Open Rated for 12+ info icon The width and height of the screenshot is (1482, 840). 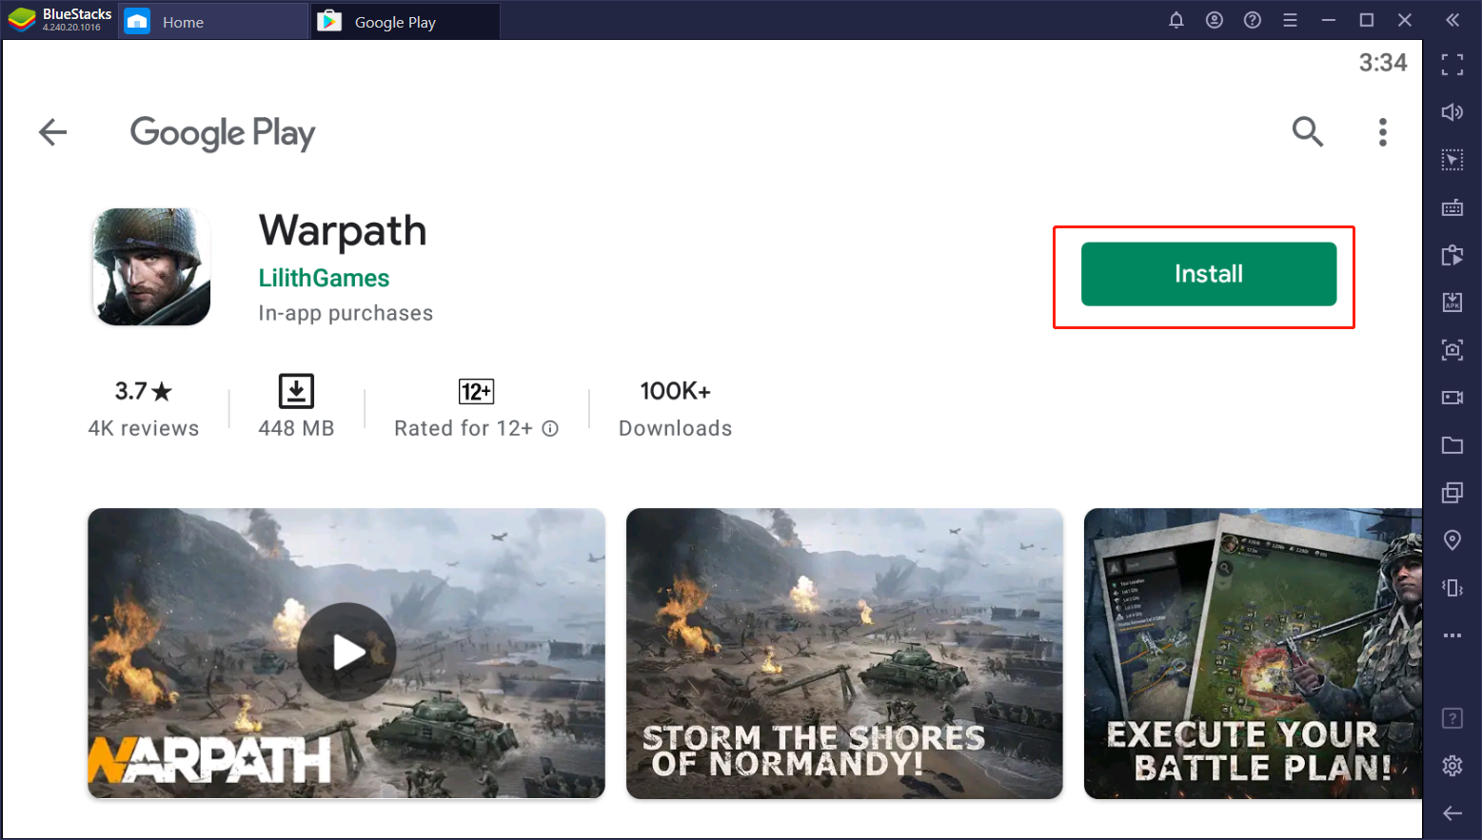pyautogui.click(x=550, y=429)
